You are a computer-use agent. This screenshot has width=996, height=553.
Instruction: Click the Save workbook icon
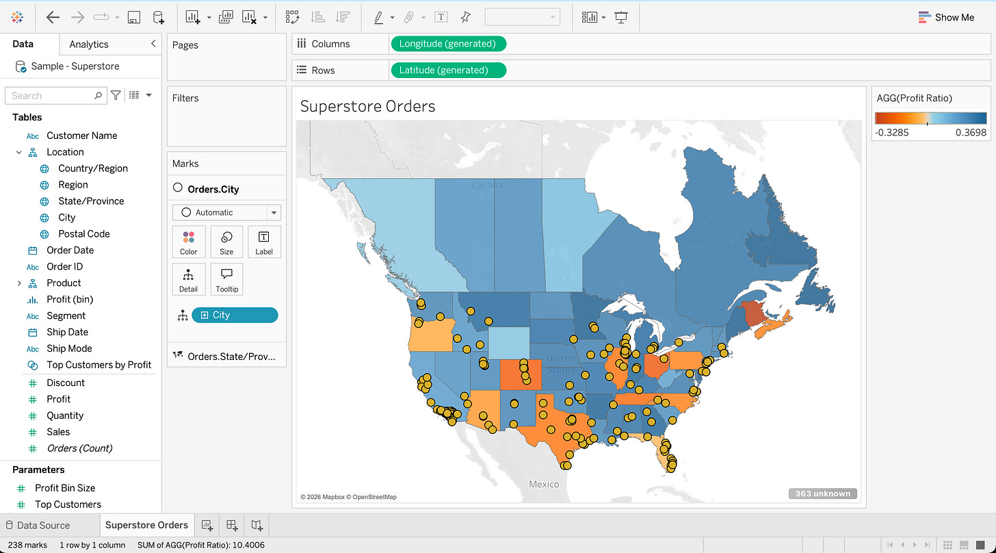coord(134,18)
